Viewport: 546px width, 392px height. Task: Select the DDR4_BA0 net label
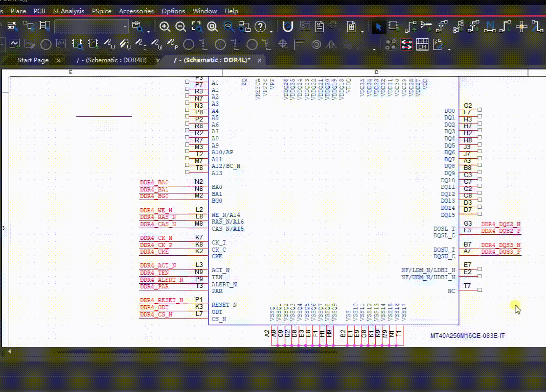[154, 182]
